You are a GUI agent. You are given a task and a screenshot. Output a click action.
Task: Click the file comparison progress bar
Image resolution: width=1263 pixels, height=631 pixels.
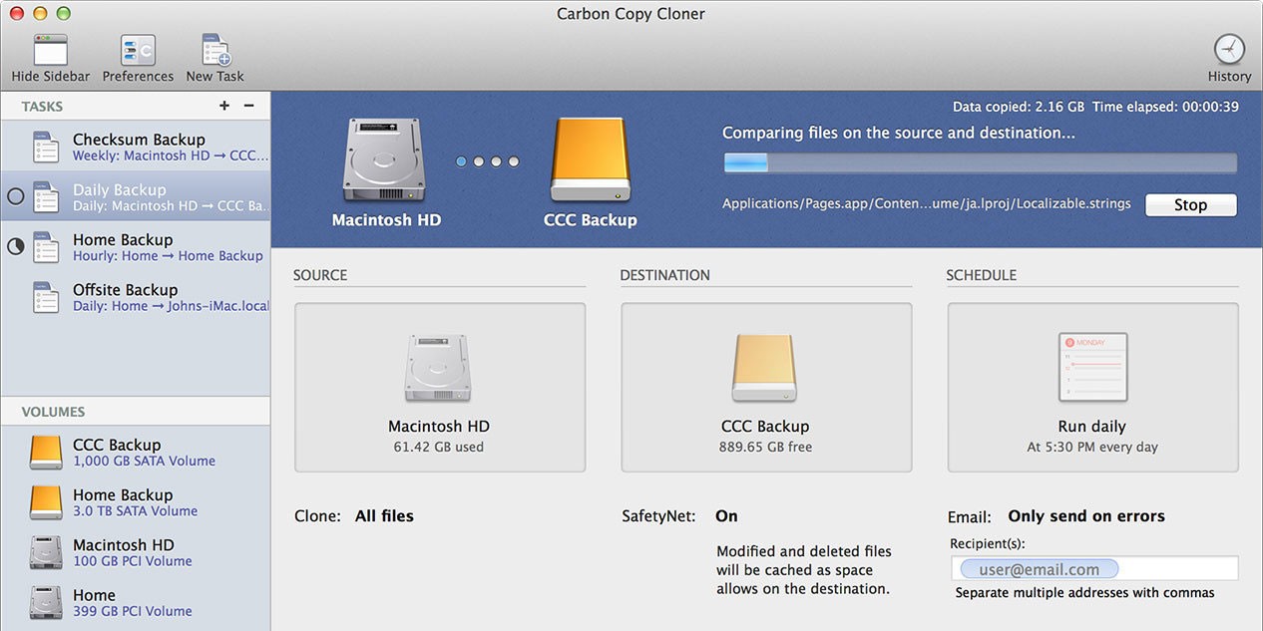pyautogui.click(x=980, y=162)
